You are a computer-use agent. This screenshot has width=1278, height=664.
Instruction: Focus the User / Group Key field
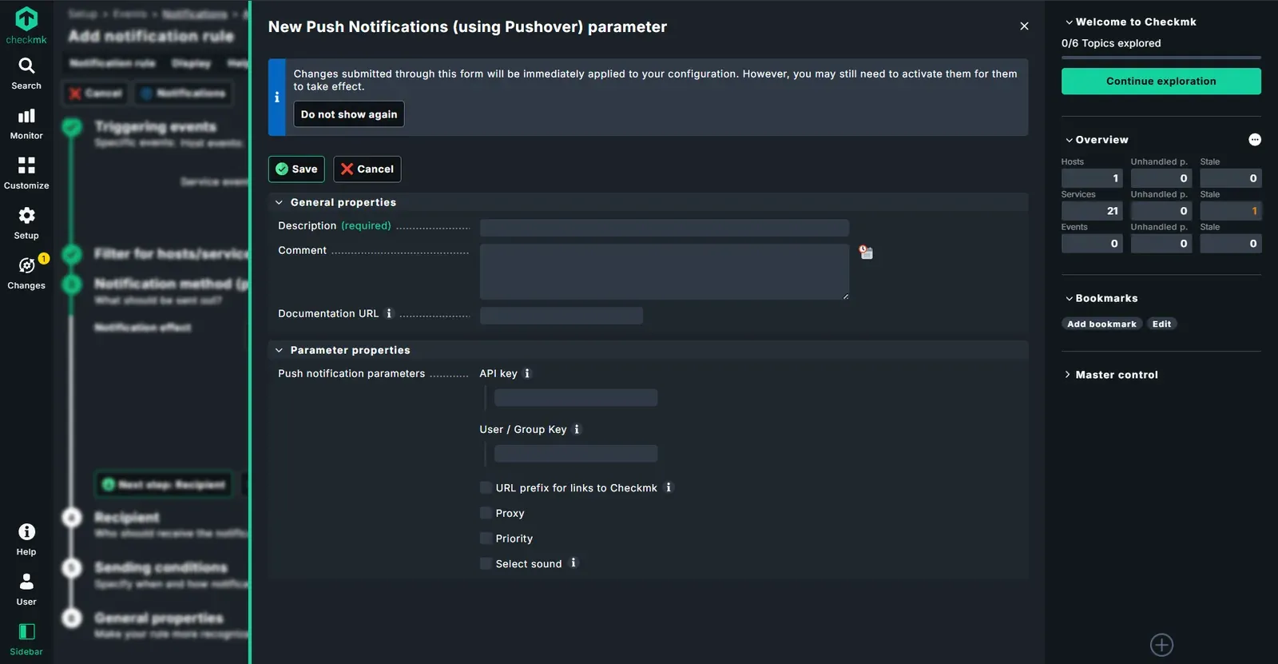576,454
